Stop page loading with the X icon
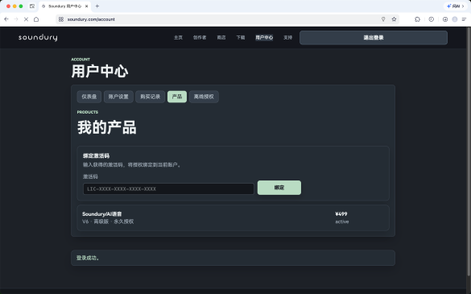 click(26, 19)
